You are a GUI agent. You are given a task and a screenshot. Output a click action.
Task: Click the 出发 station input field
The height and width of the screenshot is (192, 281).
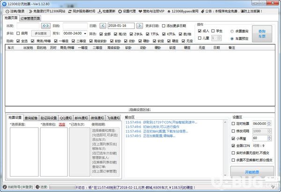pos(28,26)
